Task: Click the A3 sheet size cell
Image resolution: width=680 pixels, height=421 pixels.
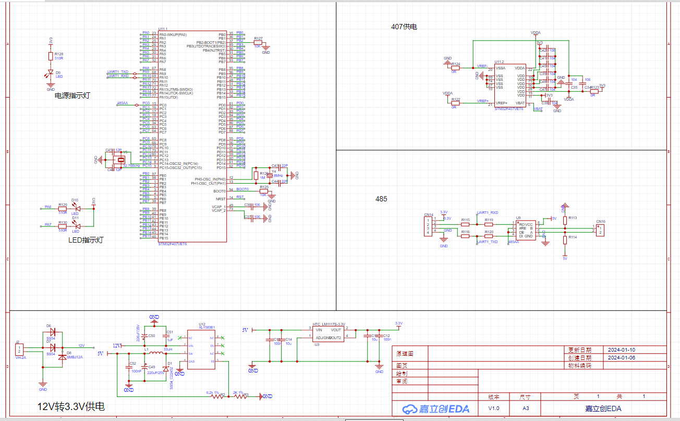Action: [x=525, y=408]
